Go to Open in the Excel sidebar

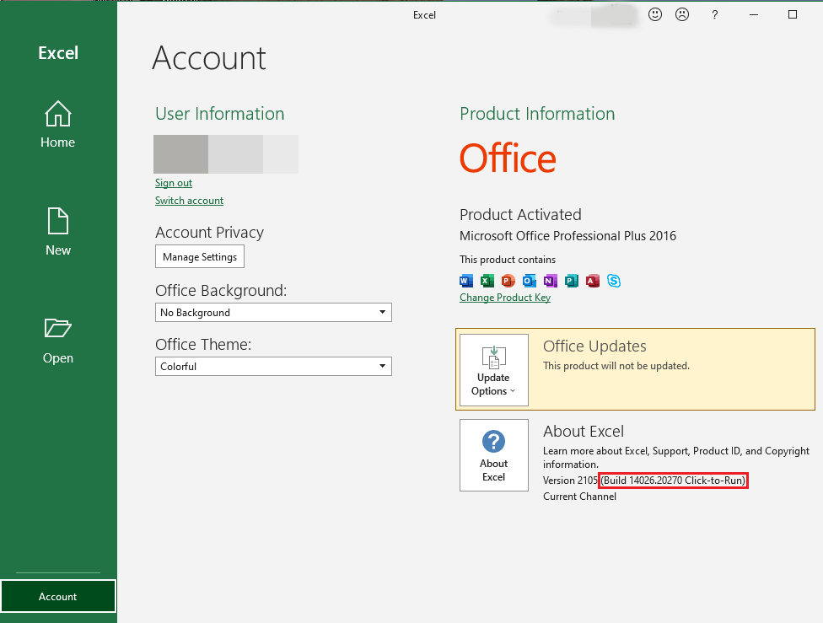click(57, 341)
